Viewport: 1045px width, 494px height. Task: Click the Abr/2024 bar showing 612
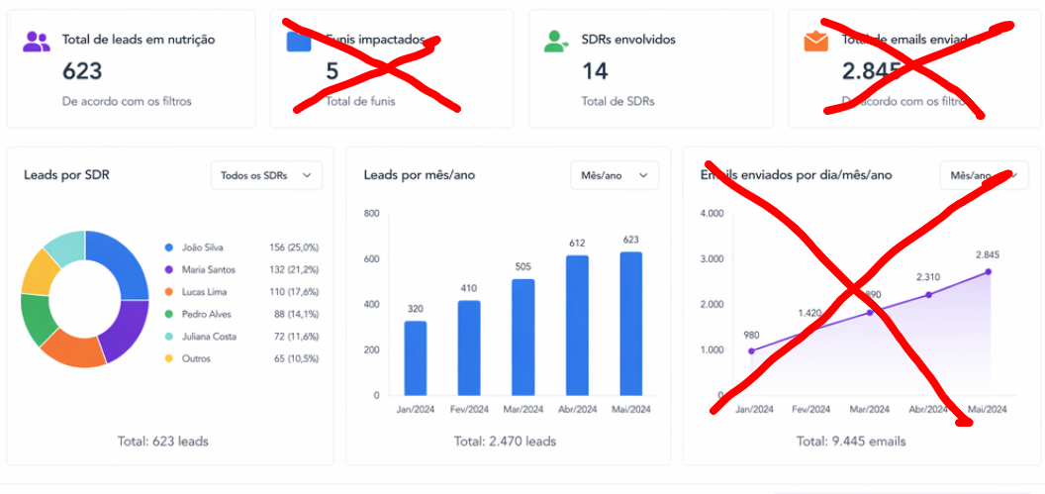[x=577, y=326]
